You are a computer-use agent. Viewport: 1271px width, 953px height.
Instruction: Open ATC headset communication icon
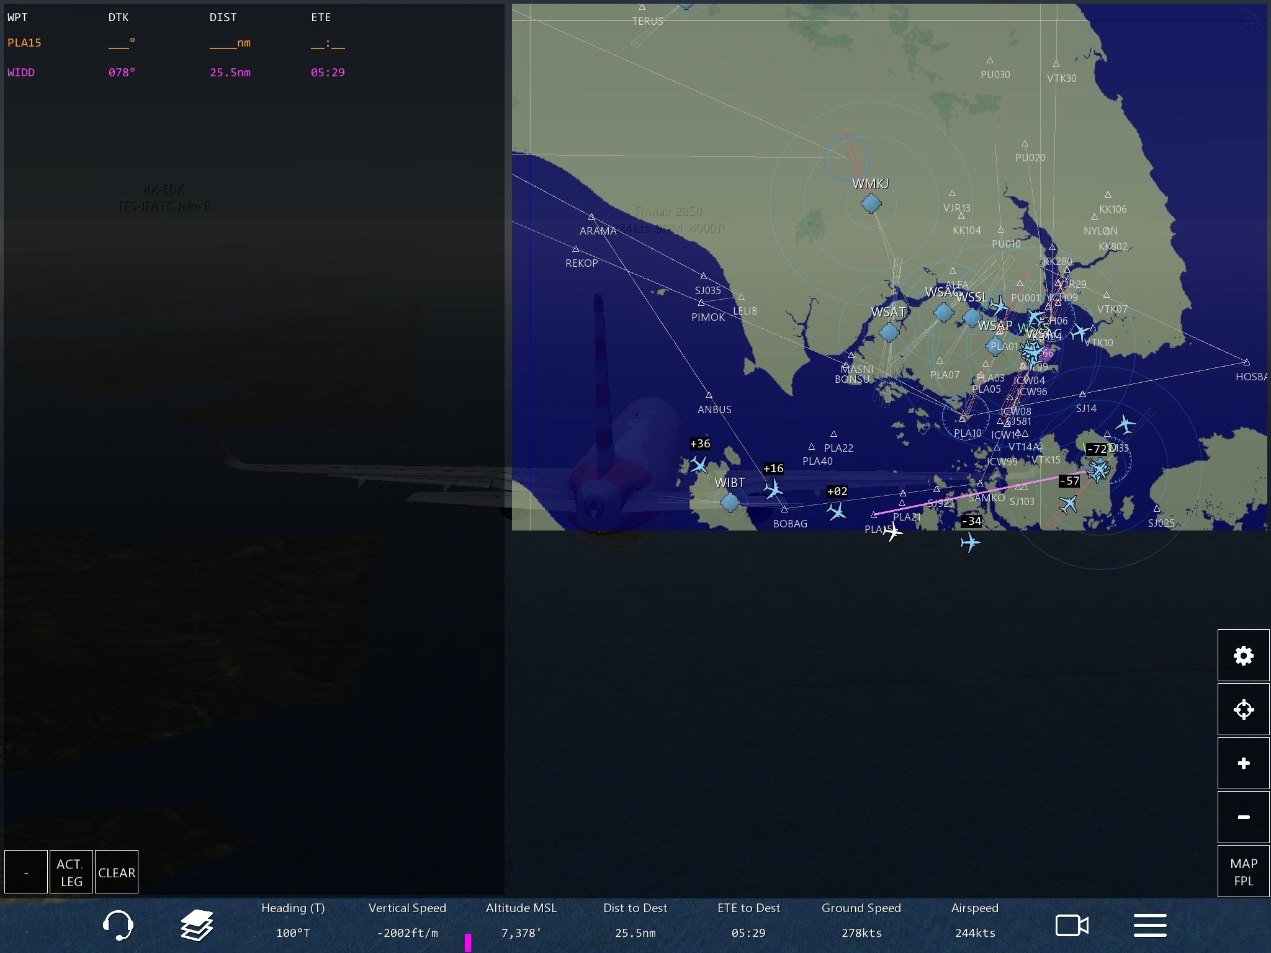tap(117, 925)
